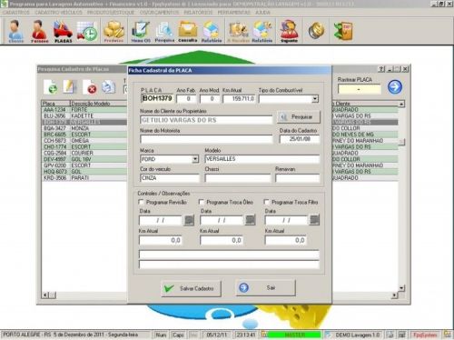Open calendar picker under Programar Revisão
This screenshot has width=454, height=340.
[189, 220]
